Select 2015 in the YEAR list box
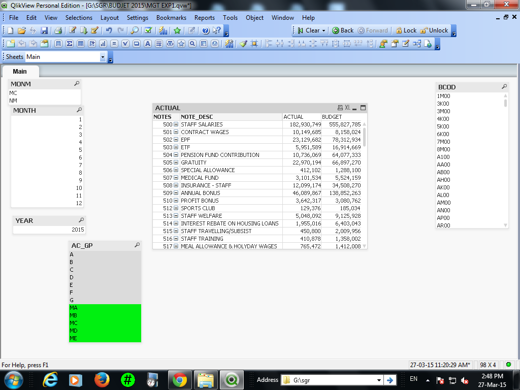Viewport: 520px width, 390px height. pyautogui.click(x=49, y=230)
